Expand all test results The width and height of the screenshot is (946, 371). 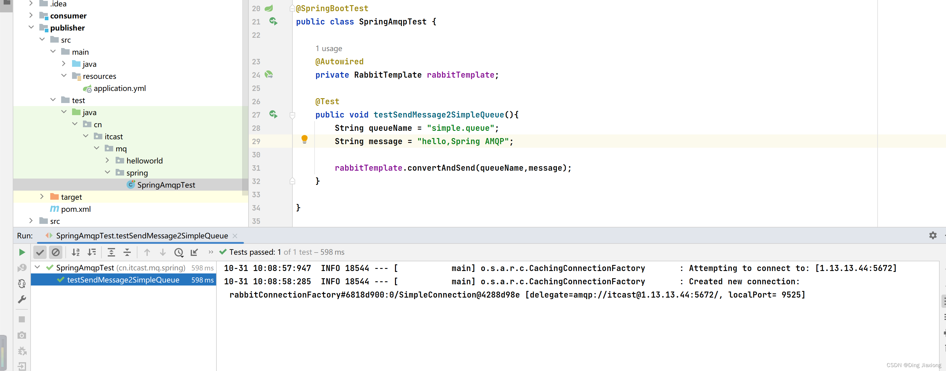pyautogui.click(x=111, y=252)
